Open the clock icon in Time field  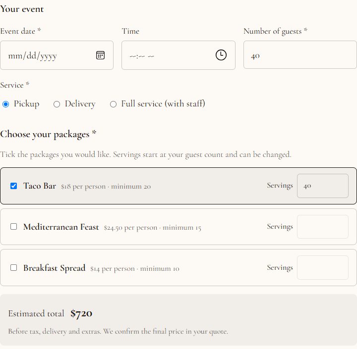click(x=221, y=55)
